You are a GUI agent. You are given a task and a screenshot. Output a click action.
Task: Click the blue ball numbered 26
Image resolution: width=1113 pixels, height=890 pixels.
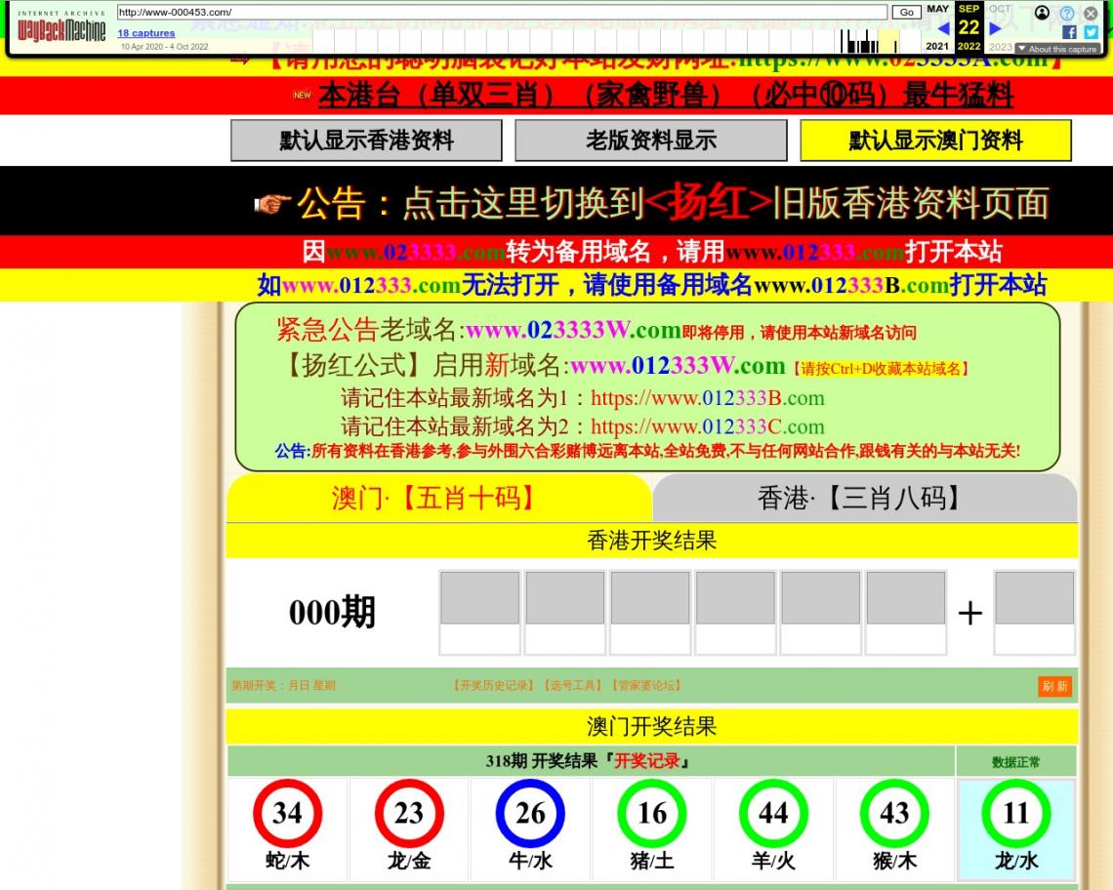coord(530,813)
